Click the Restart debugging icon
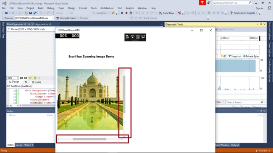 [x=131, y=13]
